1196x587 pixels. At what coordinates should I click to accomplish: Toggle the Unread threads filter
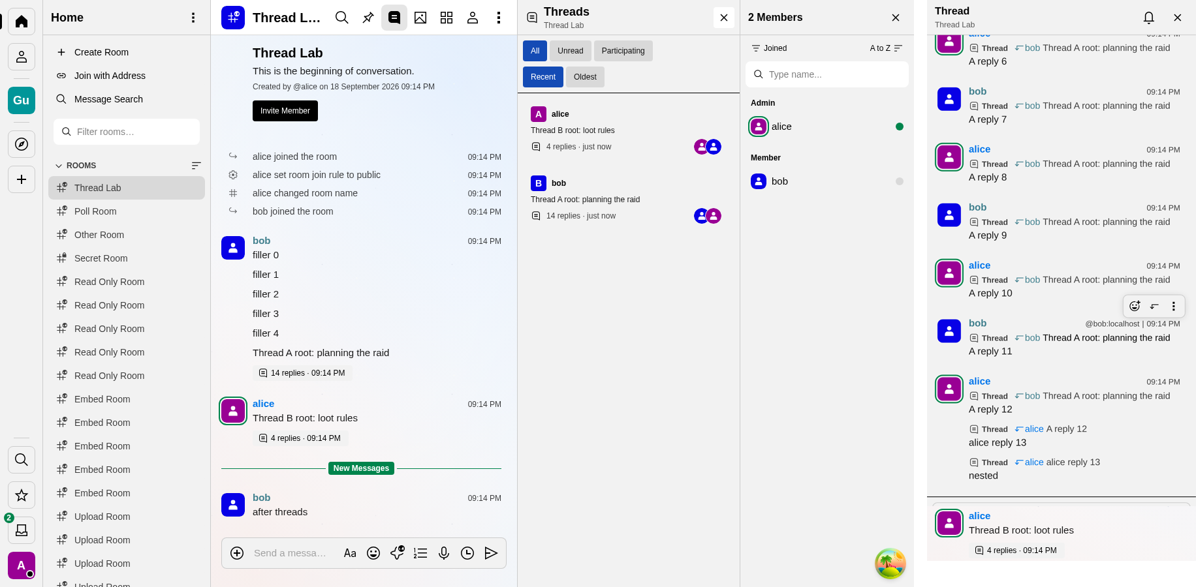point(571,51)
